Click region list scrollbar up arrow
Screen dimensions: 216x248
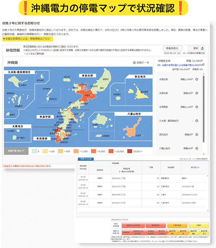click(x=203, y=74)
